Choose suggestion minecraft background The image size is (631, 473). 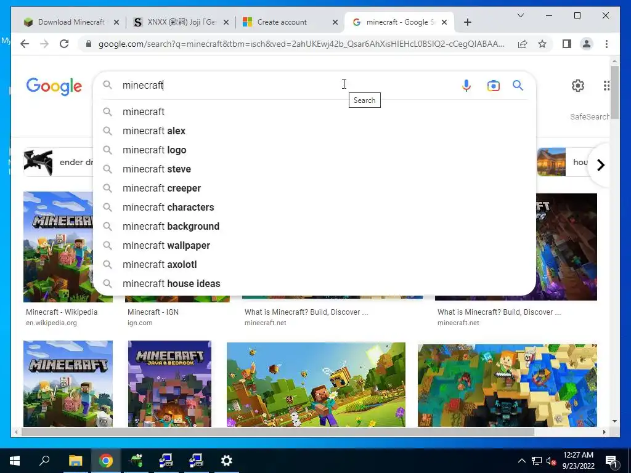pyautogui.click(x=314, y=227)
